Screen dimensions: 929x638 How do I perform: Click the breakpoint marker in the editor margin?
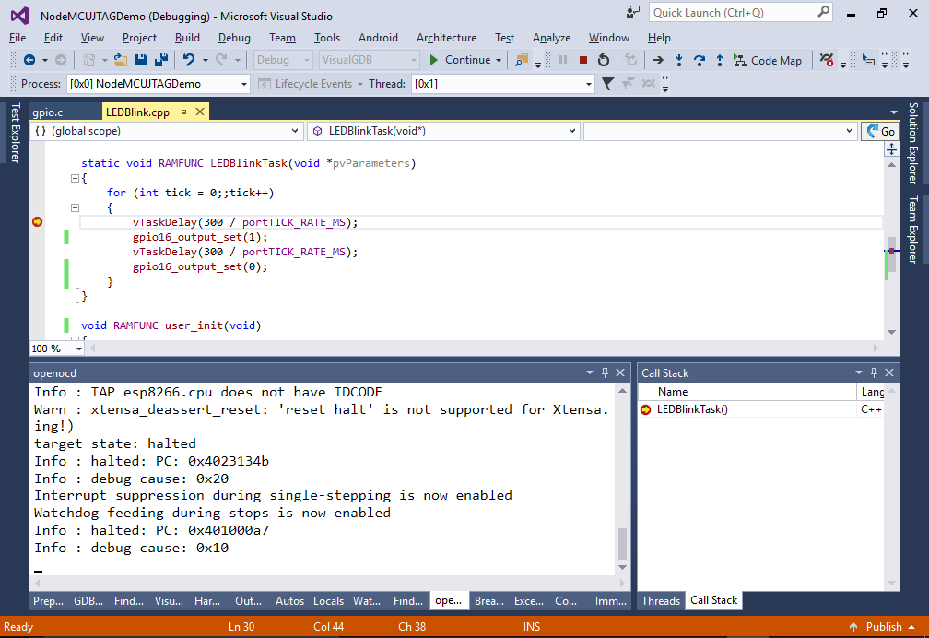click(x=37, y=222)
